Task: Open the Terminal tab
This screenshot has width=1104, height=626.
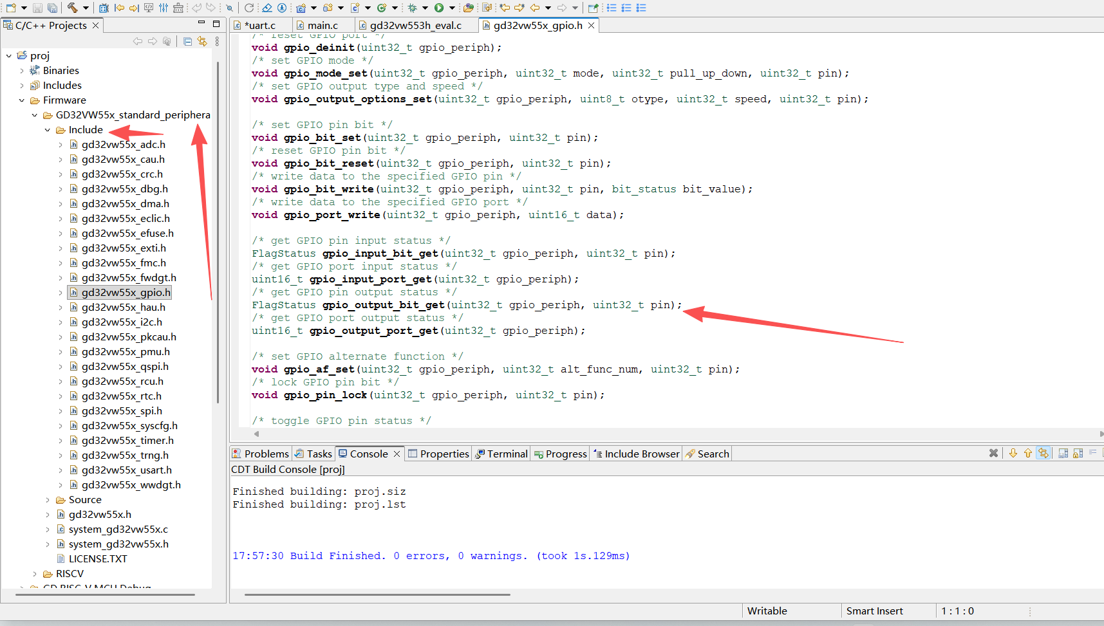Action: tap(501, 454)
